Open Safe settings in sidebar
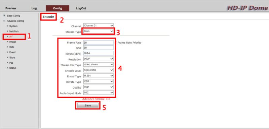 (x=12, y=47)
